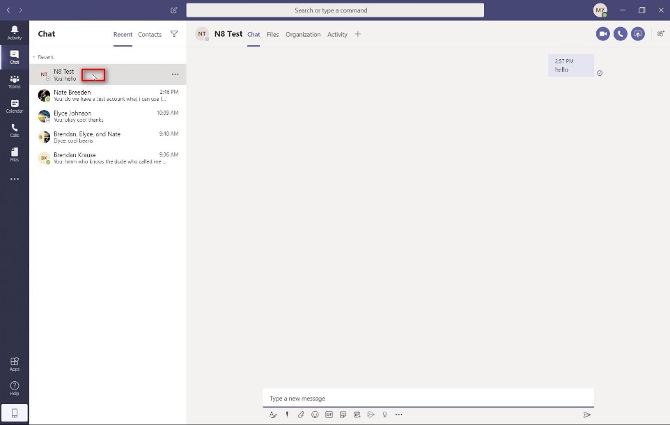Open the sticker picker
Screen dimensions: 670x425
pos(343,415)
